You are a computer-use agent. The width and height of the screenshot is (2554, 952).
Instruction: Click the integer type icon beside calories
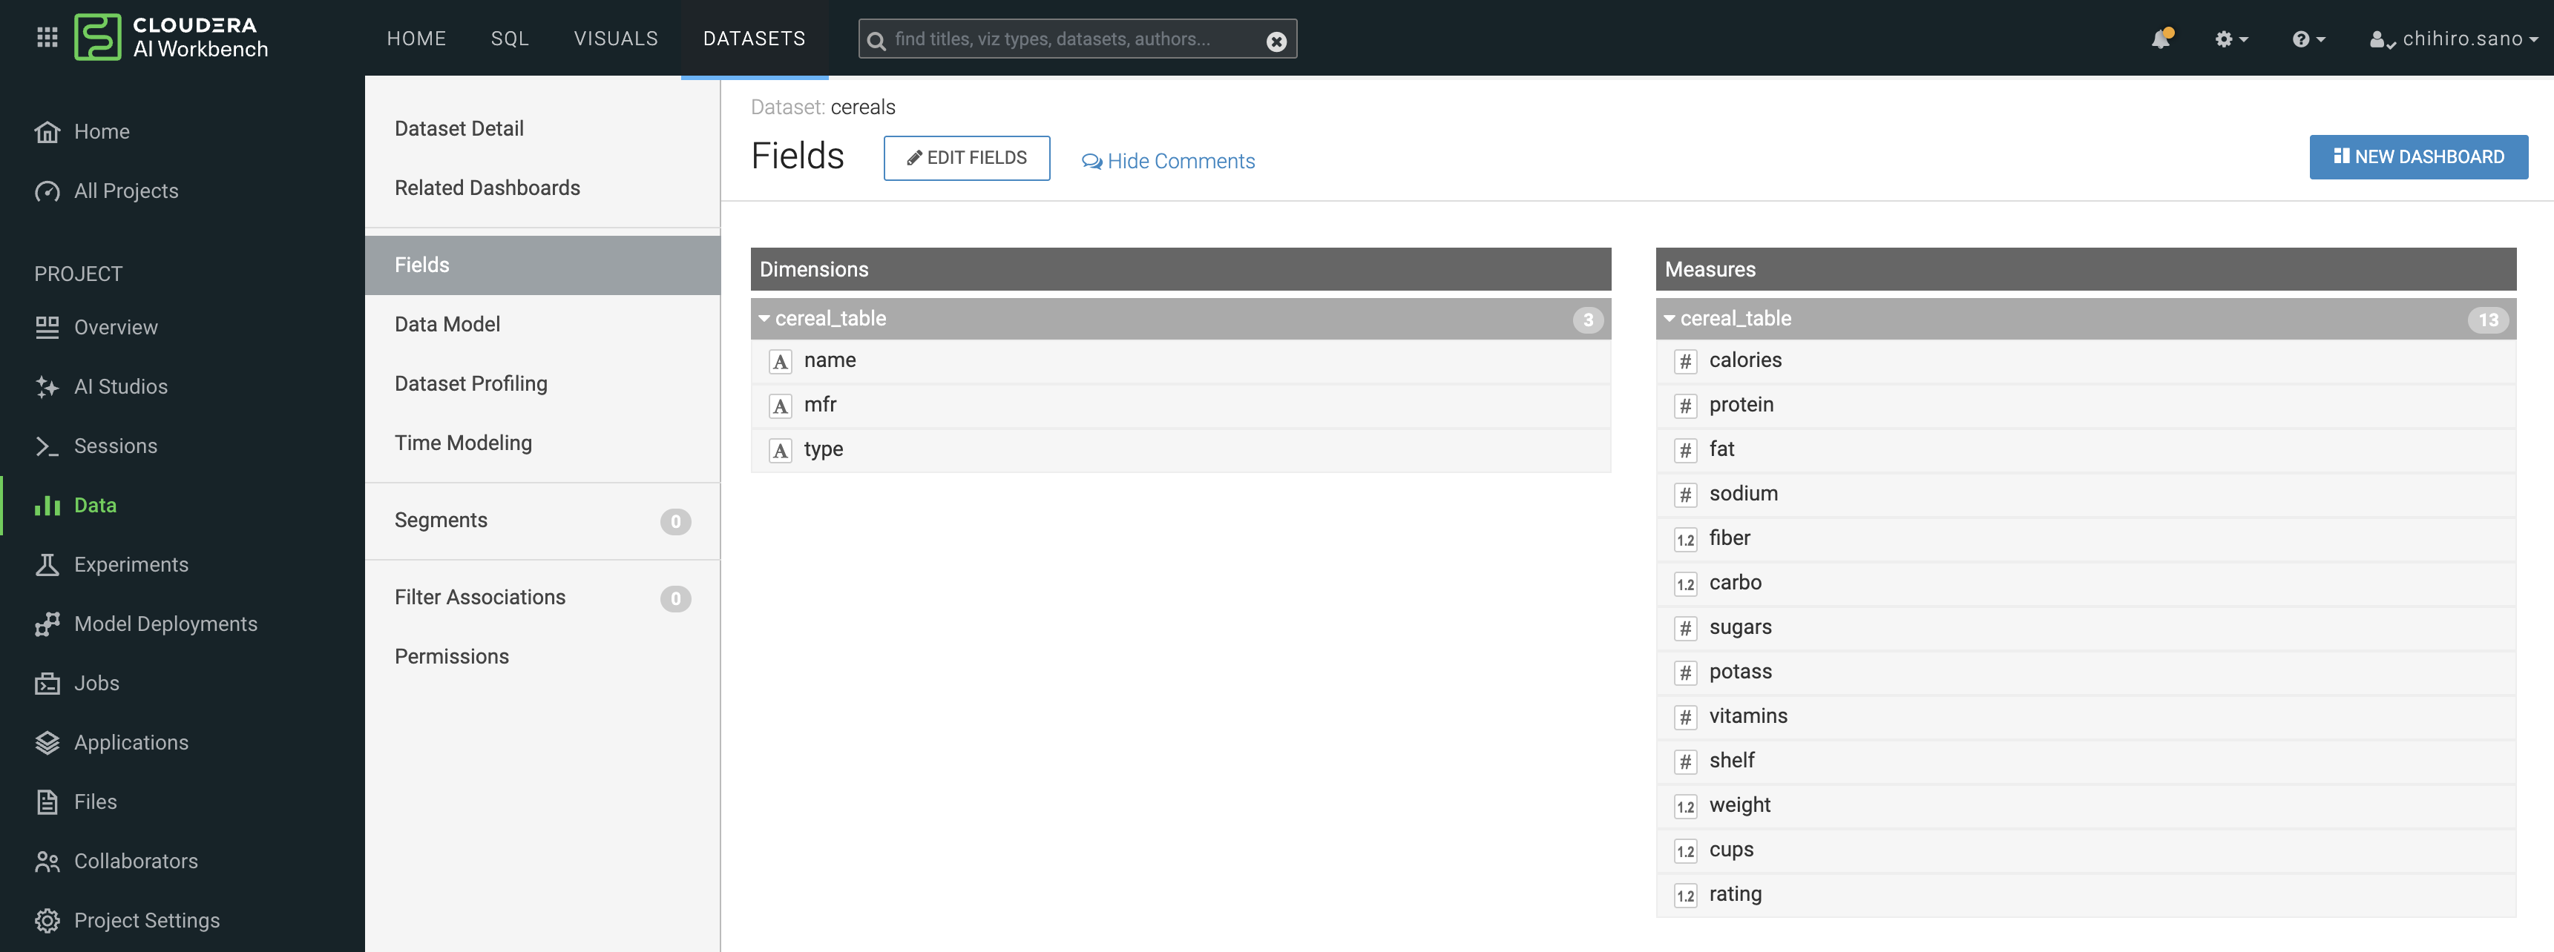pyautogui.click(x=1686, y=362)
